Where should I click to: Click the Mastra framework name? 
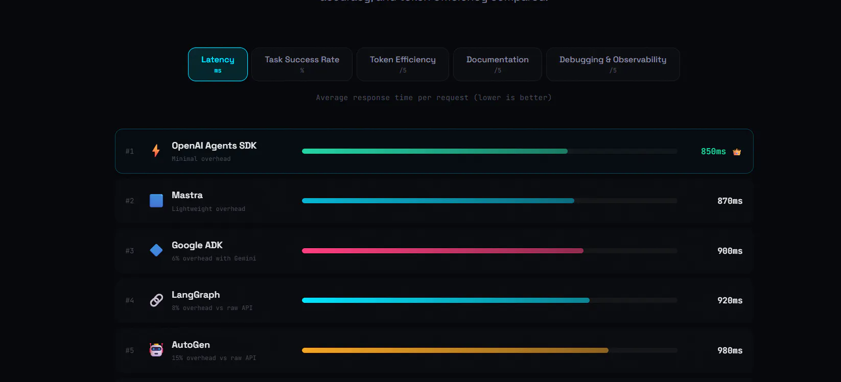pos(187,195)
